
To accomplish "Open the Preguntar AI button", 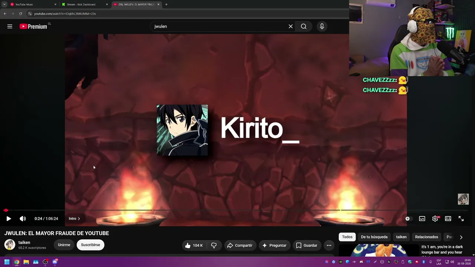I will pos(274,245).
